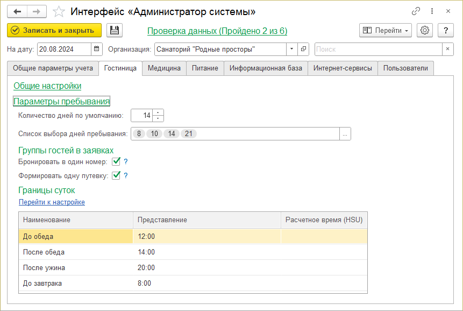This screenshot has height=311, width=463.
Task: Toggle 'Бронировать в один номер' checkbox
Action: (x=116, y=161)
